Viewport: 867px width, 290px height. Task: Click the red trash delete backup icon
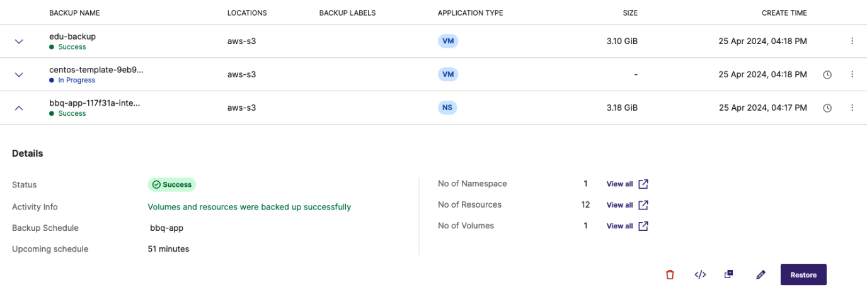tap(670, 275)
